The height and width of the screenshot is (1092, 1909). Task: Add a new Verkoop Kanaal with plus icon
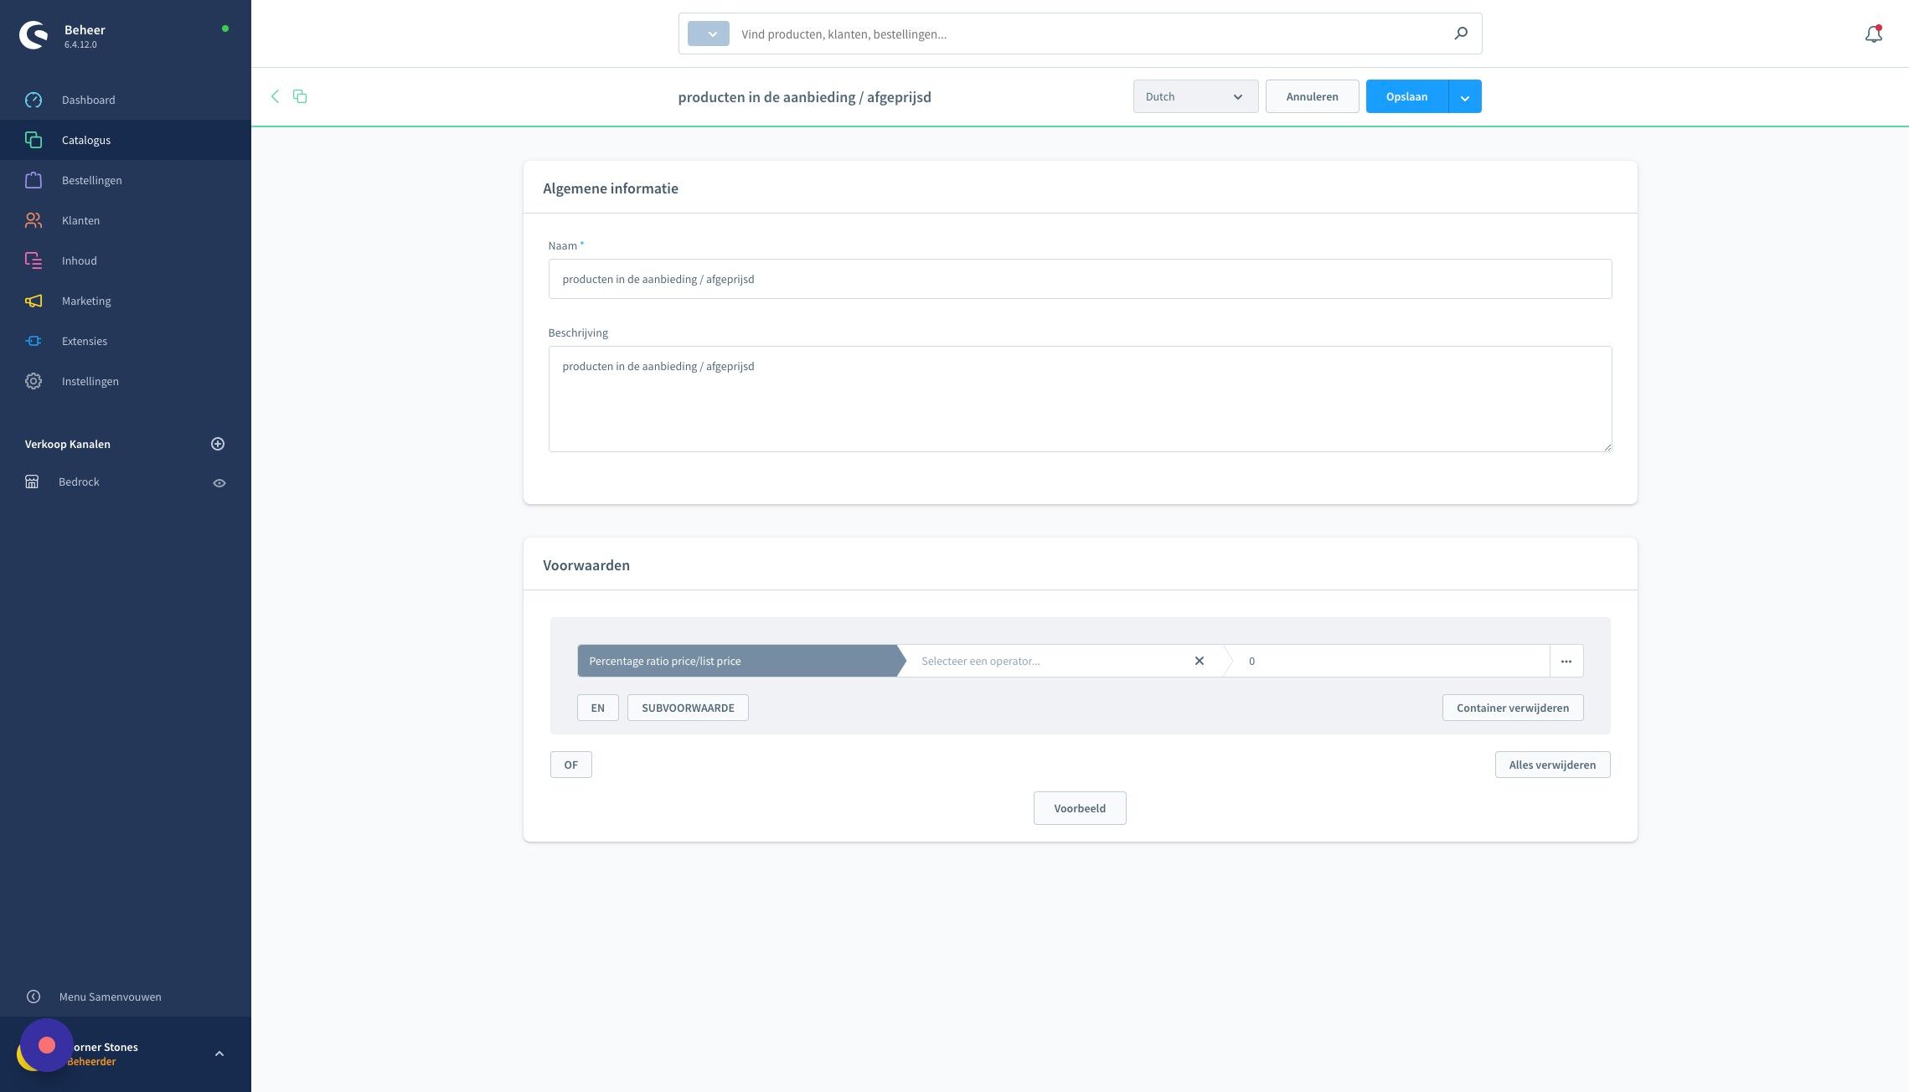point(218,444)
